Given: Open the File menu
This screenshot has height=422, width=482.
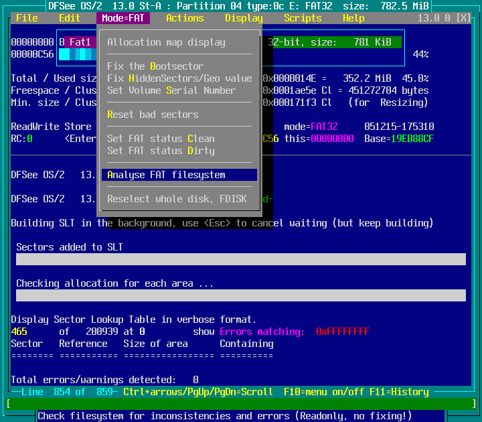Looking at the screenshot, I should (x=27, y=18).
